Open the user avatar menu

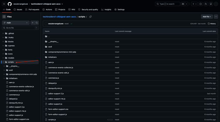tap(216, 4)
